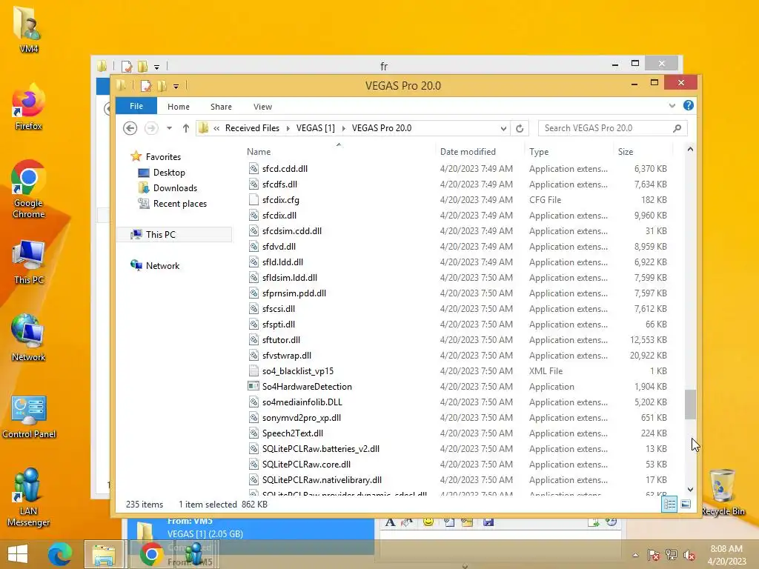Select Recent places in navigation pane
This screenshot has width=759, height=569.
tap(179, 204)
